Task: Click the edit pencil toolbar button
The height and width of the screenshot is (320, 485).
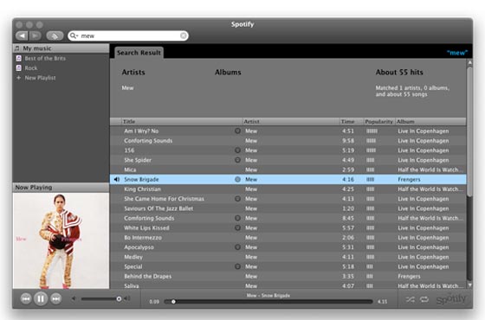Action: pyautogui.click(x=55, y=35)
